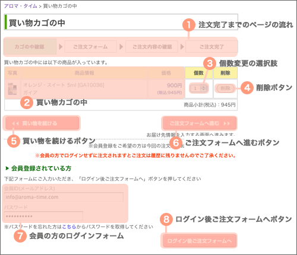Follow the こちら password recovery link

click(69, 227)
